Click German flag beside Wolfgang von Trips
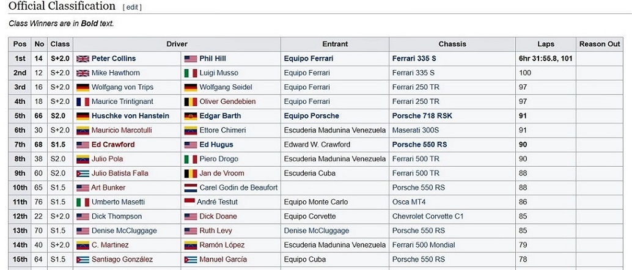 tap(83, 87)
